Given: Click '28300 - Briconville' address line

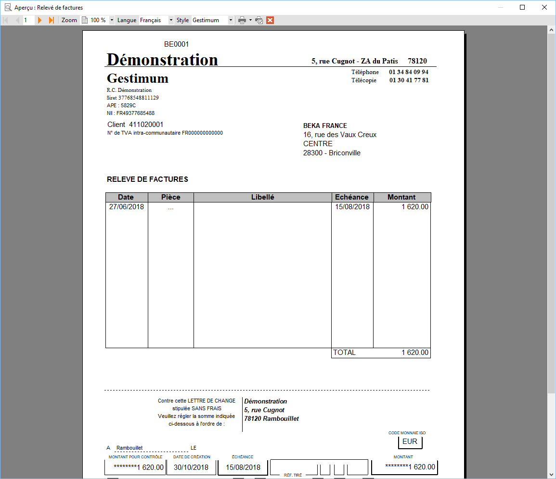Looking at the screenshot, I should click(332, 153).
